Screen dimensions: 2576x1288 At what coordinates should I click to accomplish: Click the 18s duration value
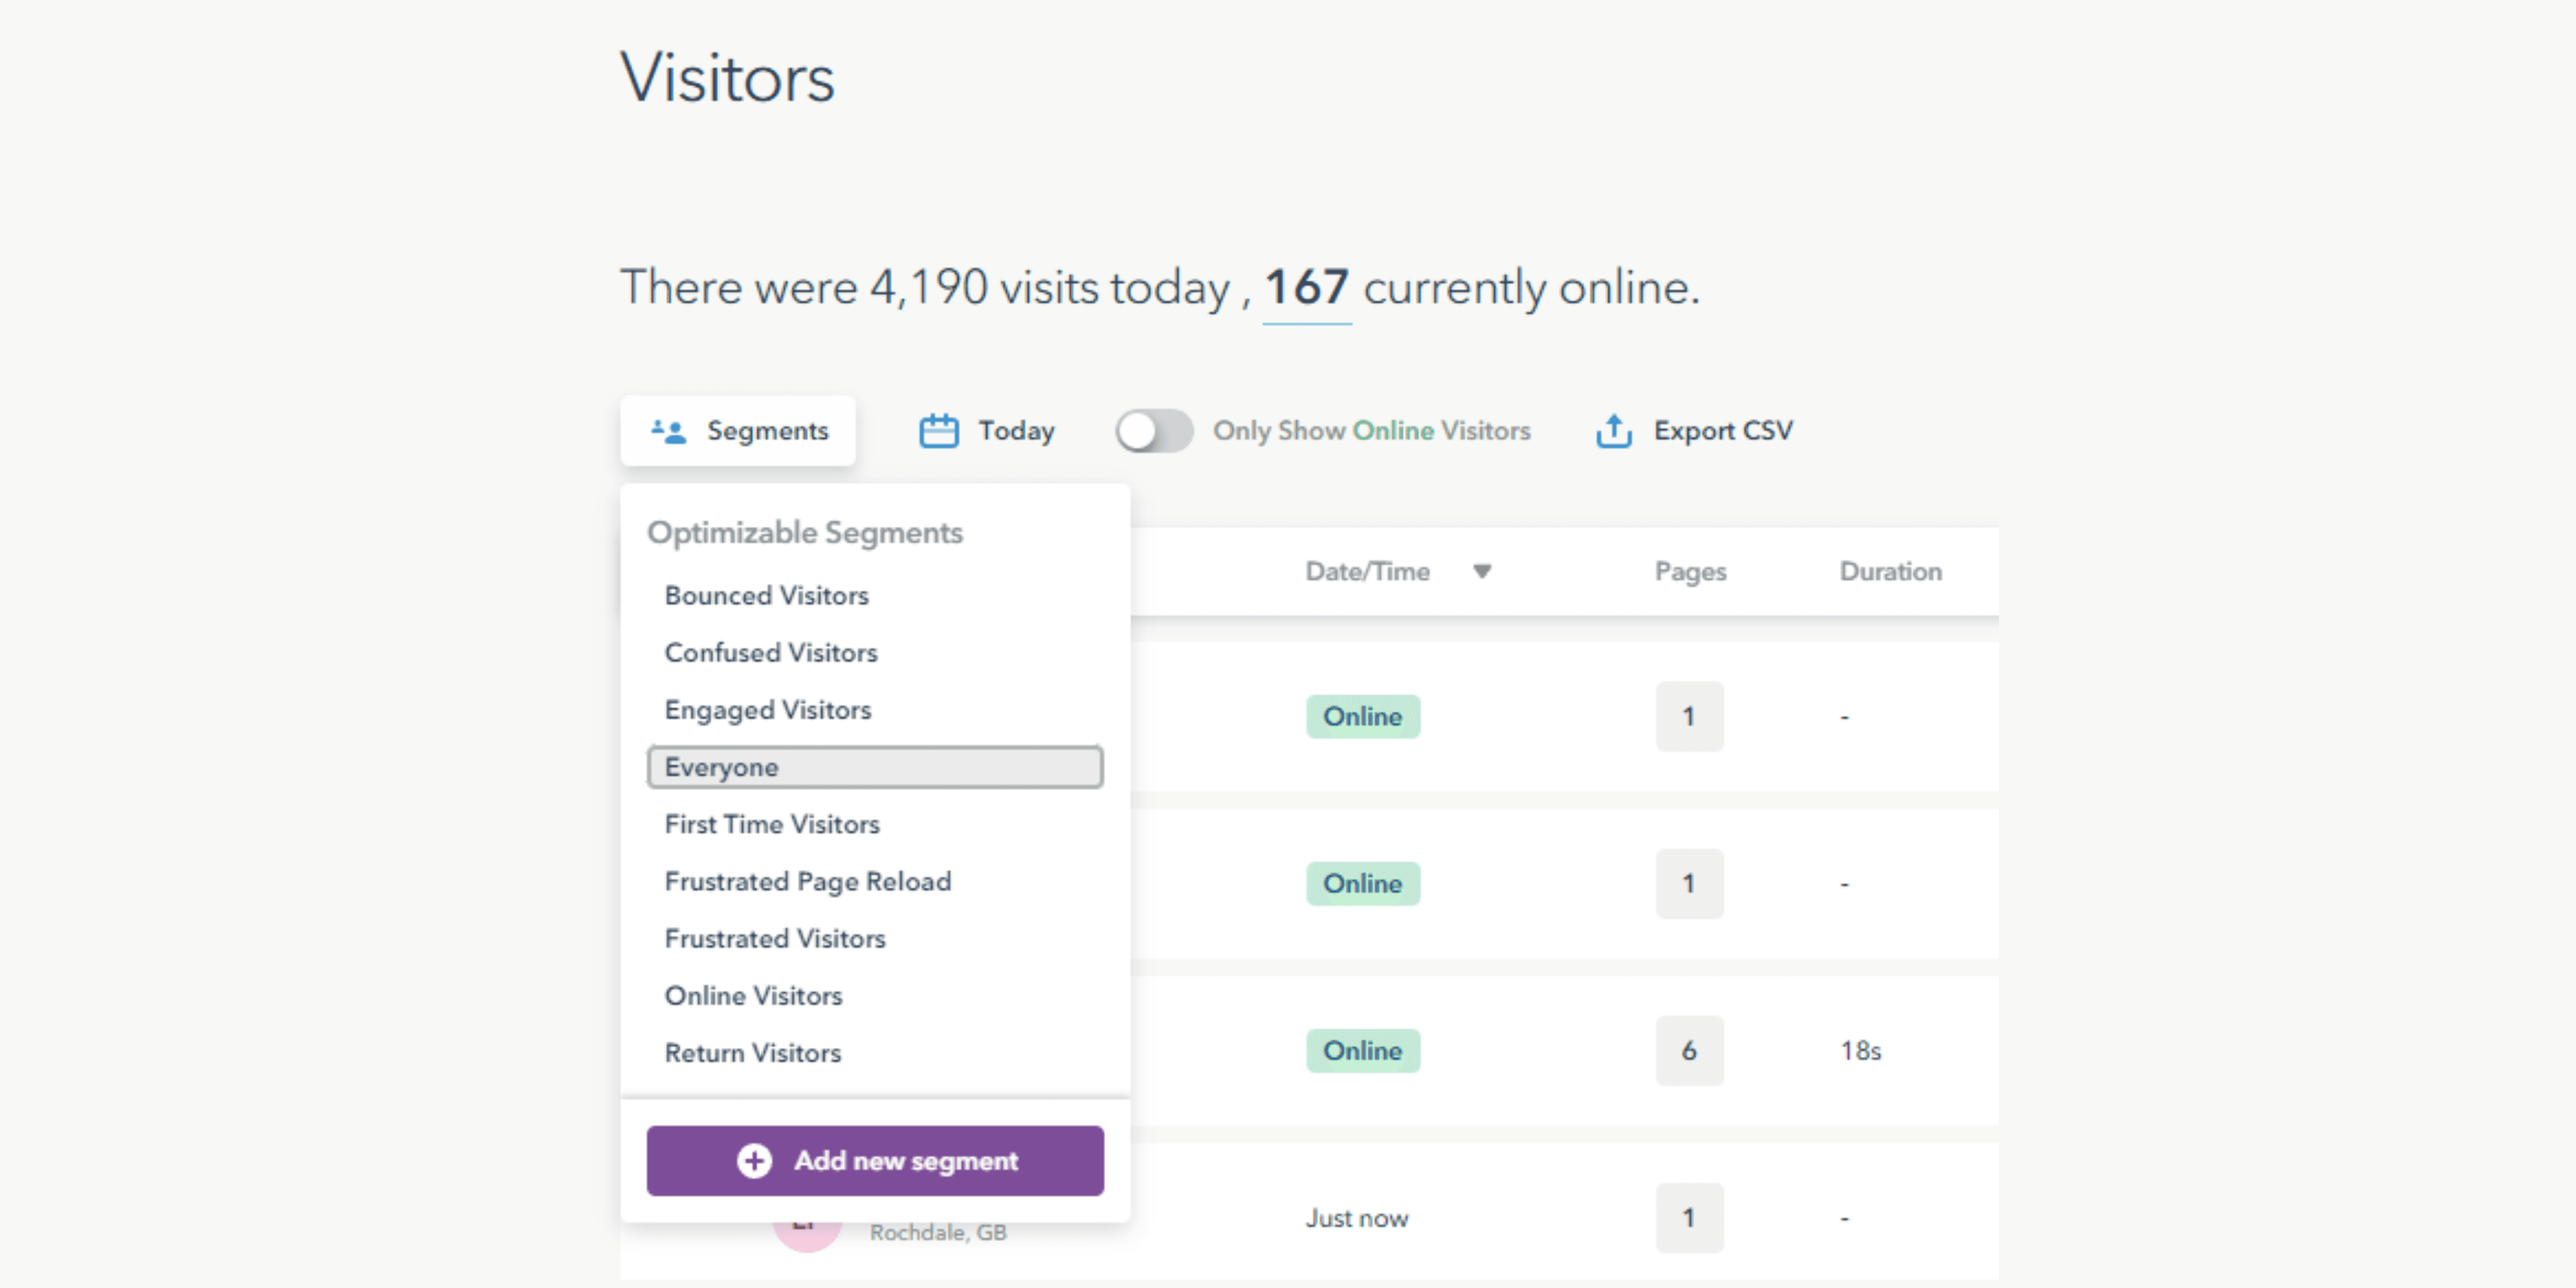tap(1860, 1051)
